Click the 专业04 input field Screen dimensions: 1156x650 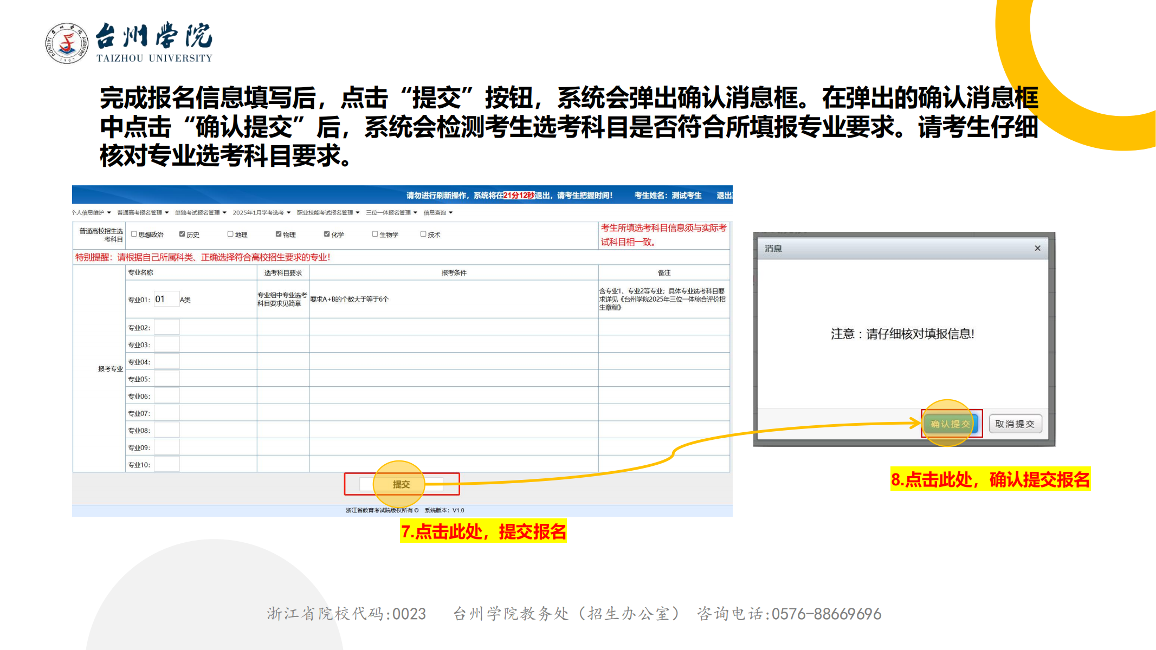pyautogui.click(x=166, y=361)
